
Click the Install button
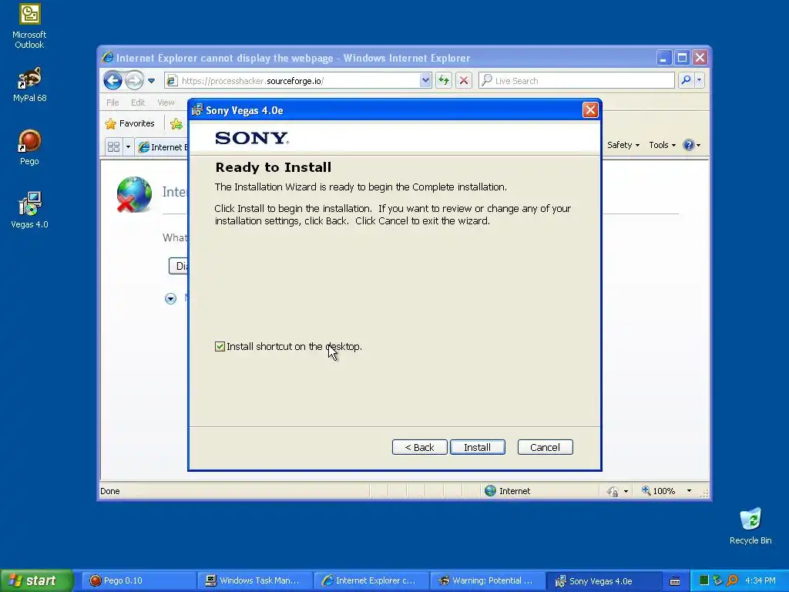[x=477, y=447]
